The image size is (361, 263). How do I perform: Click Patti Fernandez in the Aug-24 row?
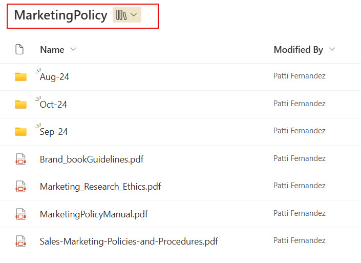(300, 76)
